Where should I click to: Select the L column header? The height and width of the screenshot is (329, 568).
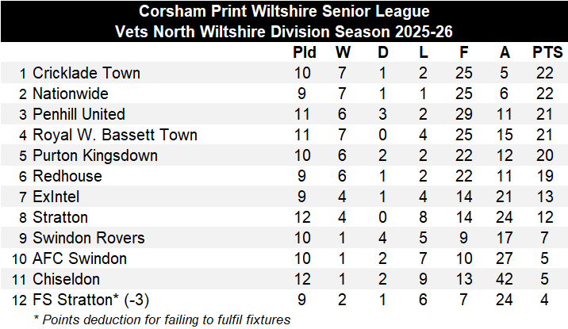tap(424, 53)
